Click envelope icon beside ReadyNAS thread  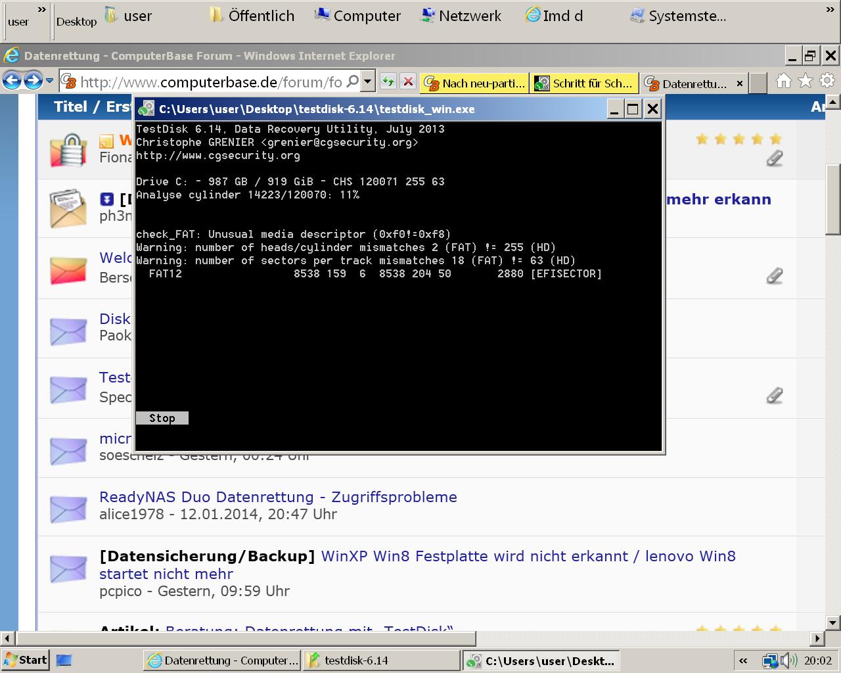(68, 509)
